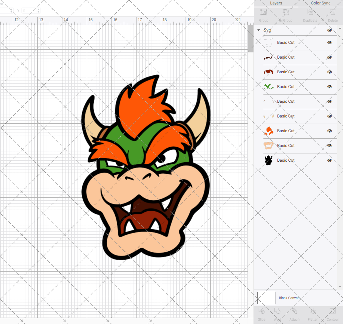The image size is (343, 324).
Task: Toggle visibility of red-brown mouth layer
Action: tap(329, 72)
